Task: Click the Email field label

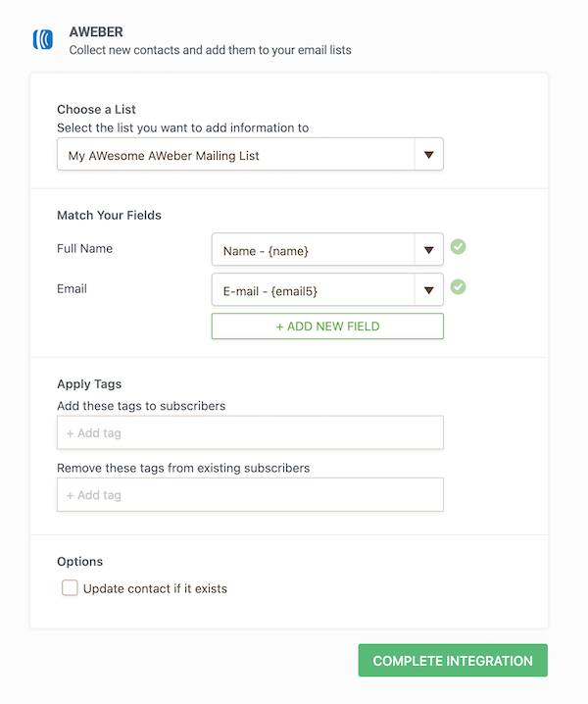Action: click(72, 288)
